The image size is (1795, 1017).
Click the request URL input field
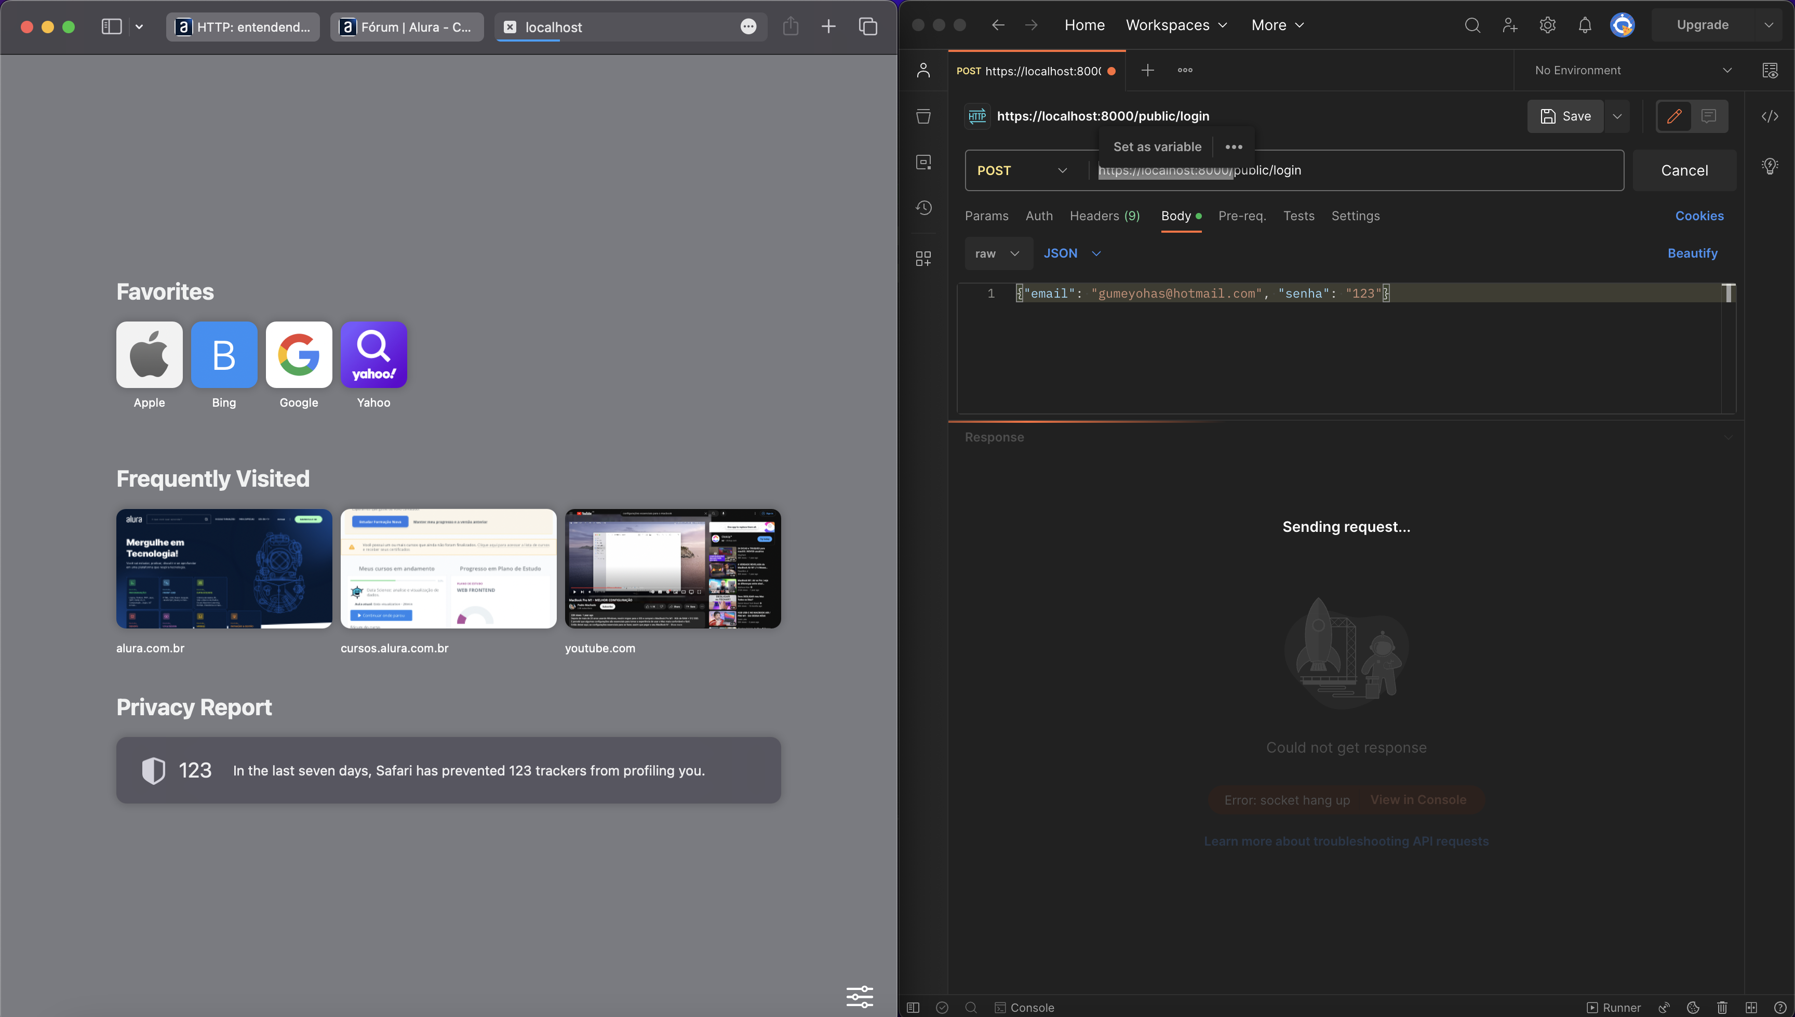pyautogui.click(x=1356, y=170)
